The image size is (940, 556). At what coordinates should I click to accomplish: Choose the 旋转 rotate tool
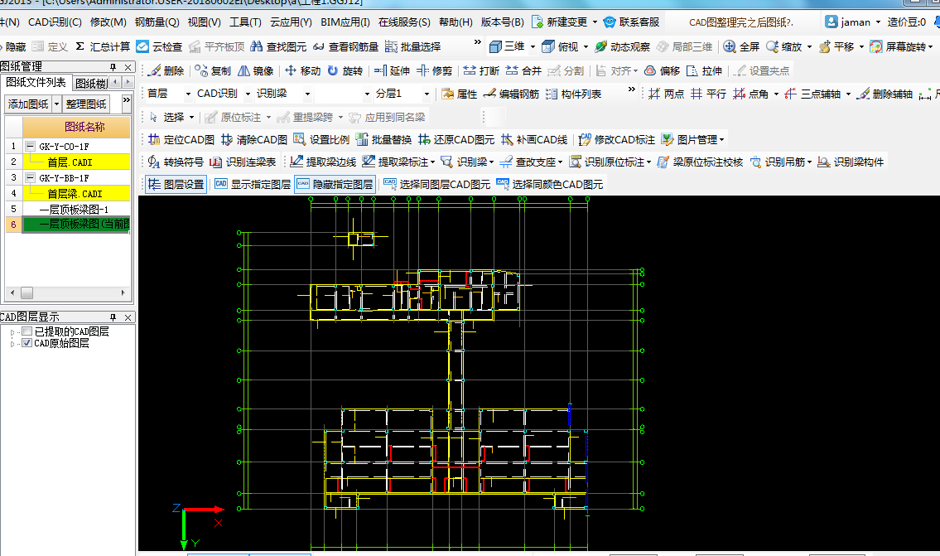[x=345, y=70]
